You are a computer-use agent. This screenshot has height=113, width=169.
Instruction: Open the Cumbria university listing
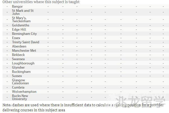pos(18,87)
